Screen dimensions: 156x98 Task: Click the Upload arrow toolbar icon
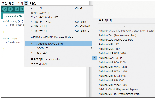pyautogui.click(x=10, y=9)
